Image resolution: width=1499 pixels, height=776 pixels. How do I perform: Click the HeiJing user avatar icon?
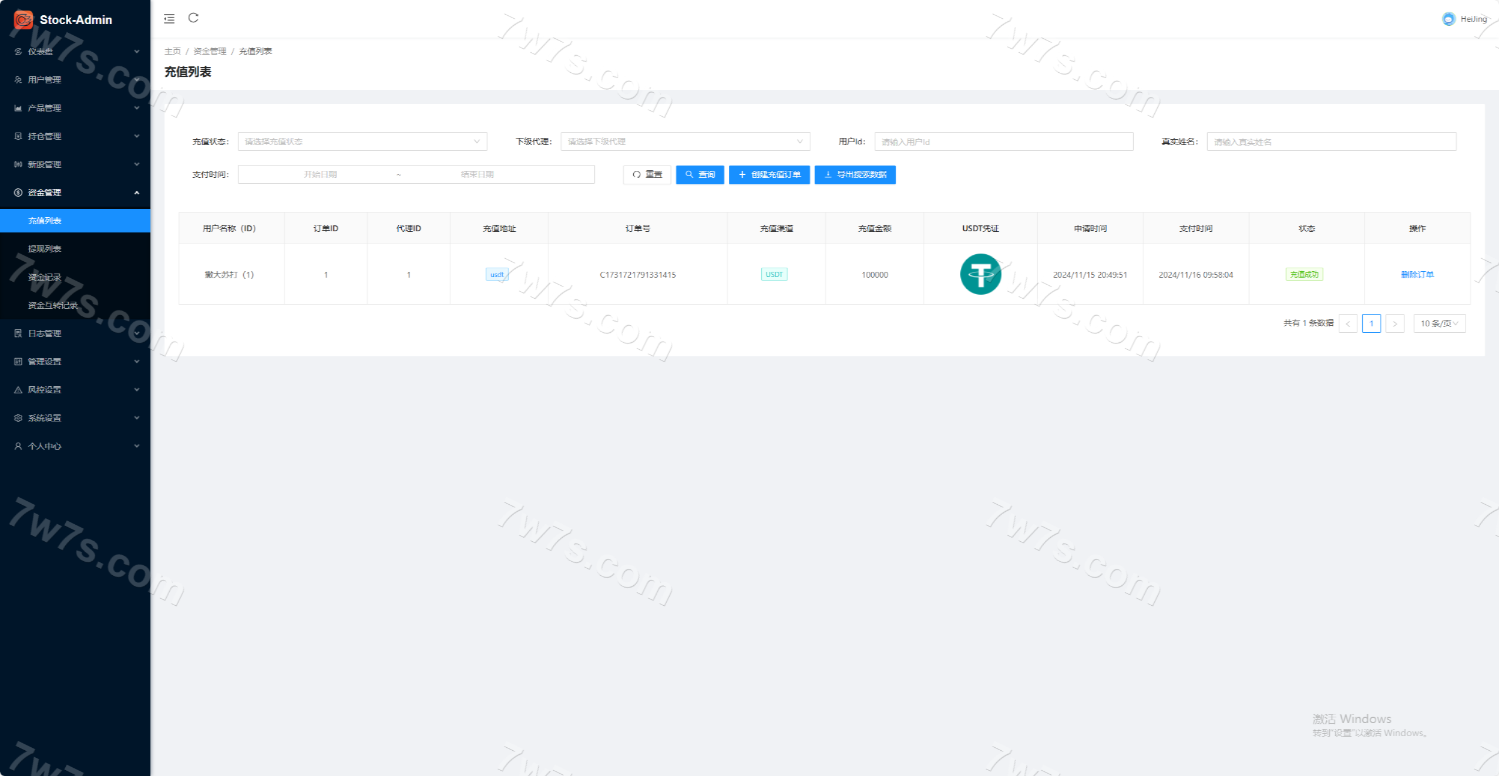coord(1448,19)
